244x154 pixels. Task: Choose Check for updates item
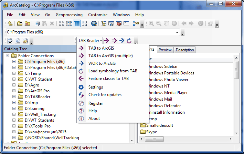click(x=113, y=95)
